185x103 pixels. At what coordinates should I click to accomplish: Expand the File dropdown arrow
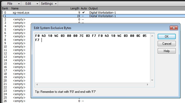click(19, 4)
